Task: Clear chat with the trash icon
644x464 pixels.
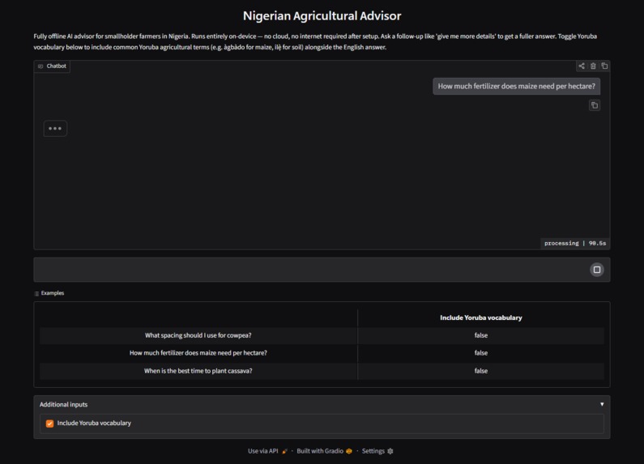Action: (x=593, y=66)
